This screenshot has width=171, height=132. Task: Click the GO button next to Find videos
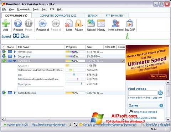tap(160, 93)
